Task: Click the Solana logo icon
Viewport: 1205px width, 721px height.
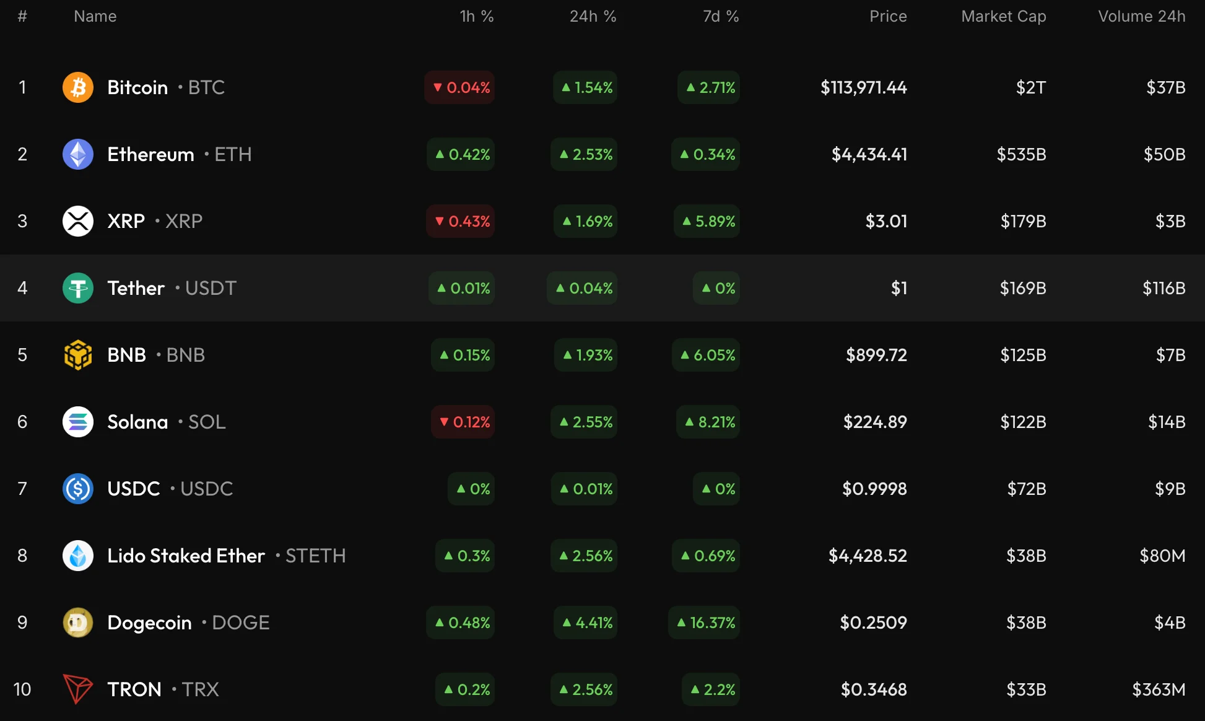Action: pos(78,422)
